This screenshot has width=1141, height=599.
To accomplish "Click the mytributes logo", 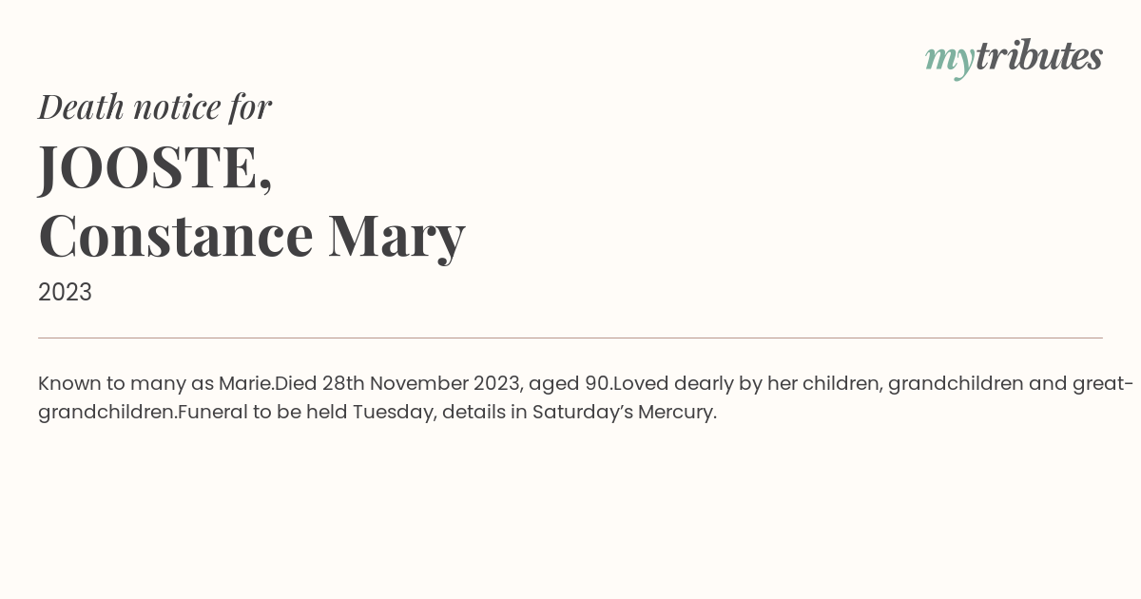I will [1014, 58].
